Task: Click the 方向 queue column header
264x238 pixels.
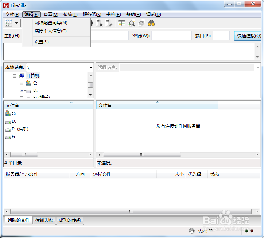Action: 80,174
